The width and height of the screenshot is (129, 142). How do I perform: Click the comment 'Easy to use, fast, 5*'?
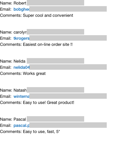(x=41, y=132)
